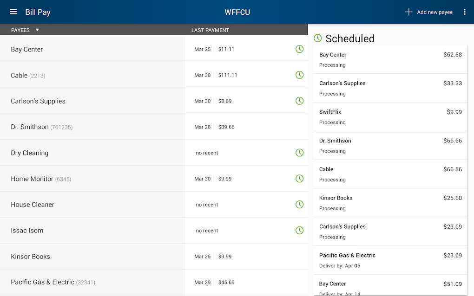Open the Carlson's Supplies processing payment
The height and width of the screenshot is (296, 474).
pos(390,88)
